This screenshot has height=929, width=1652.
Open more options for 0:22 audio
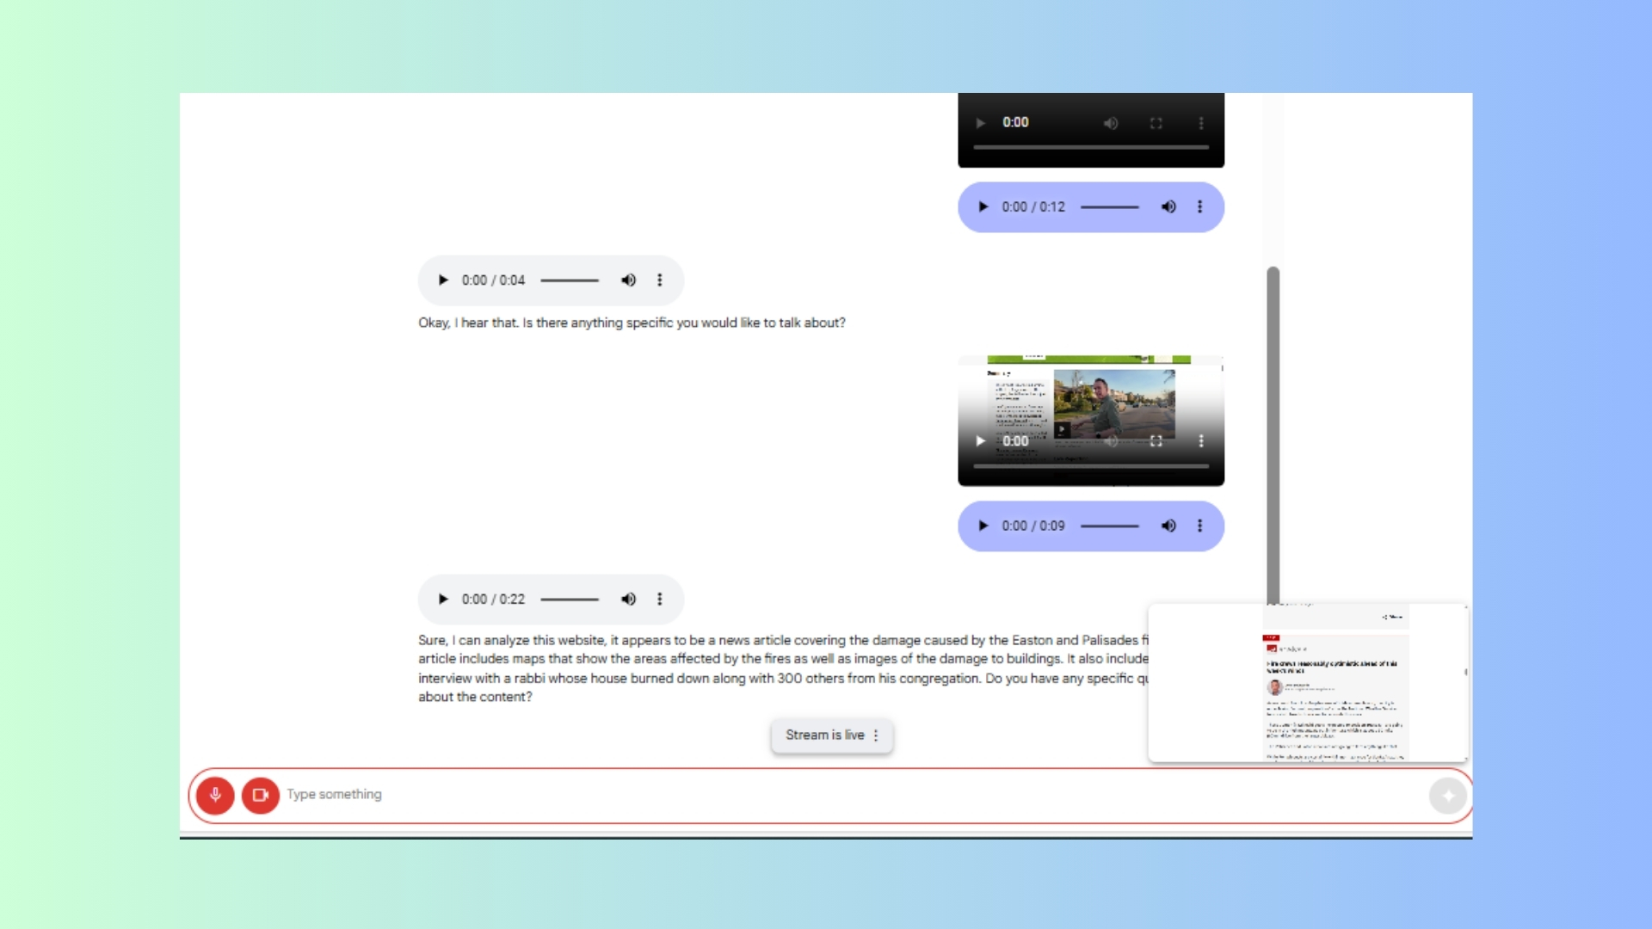click(x=660, y=600)
